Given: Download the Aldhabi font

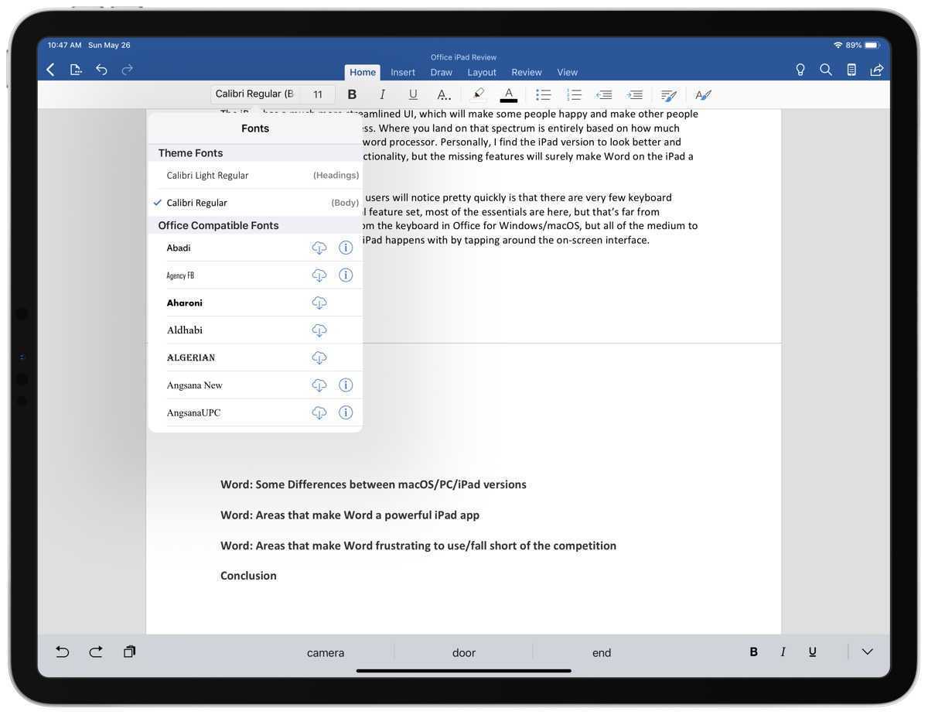Looking at the screenshot, I should point(319,330).
